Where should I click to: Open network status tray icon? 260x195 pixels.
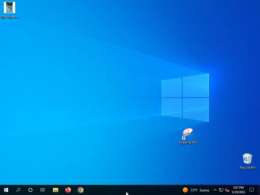coord(221,190)
